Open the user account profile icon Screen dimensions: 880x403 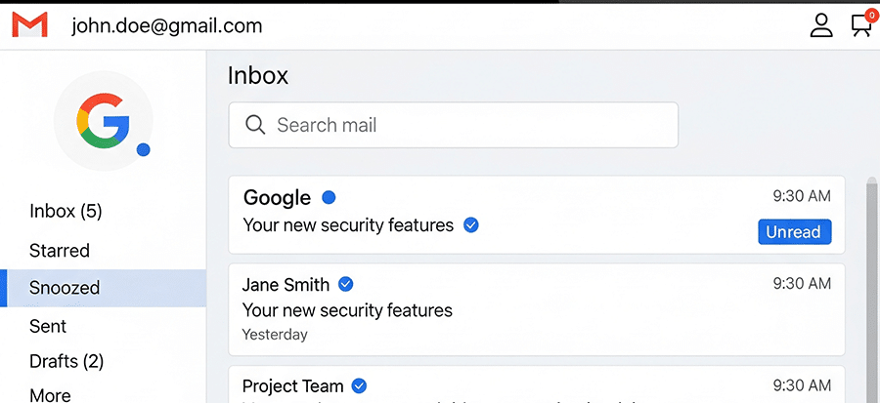(821, 25)
